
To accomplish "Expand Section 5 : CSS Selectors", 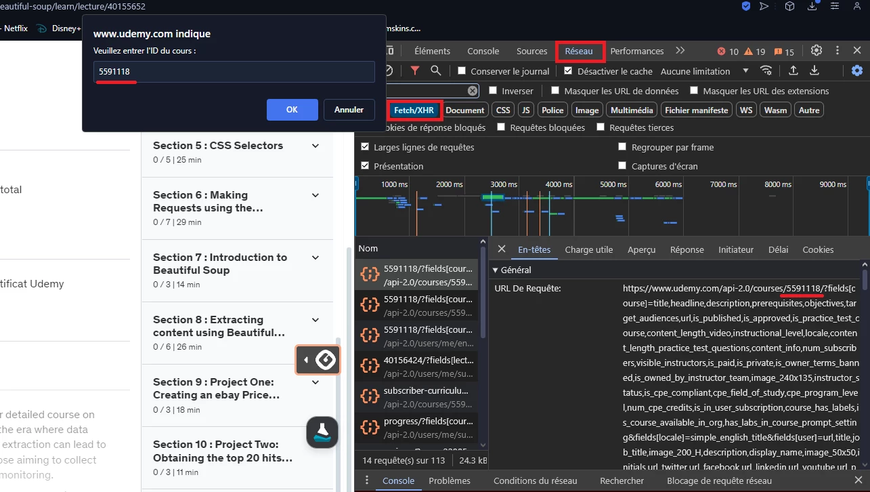I will tap(316, 146).
